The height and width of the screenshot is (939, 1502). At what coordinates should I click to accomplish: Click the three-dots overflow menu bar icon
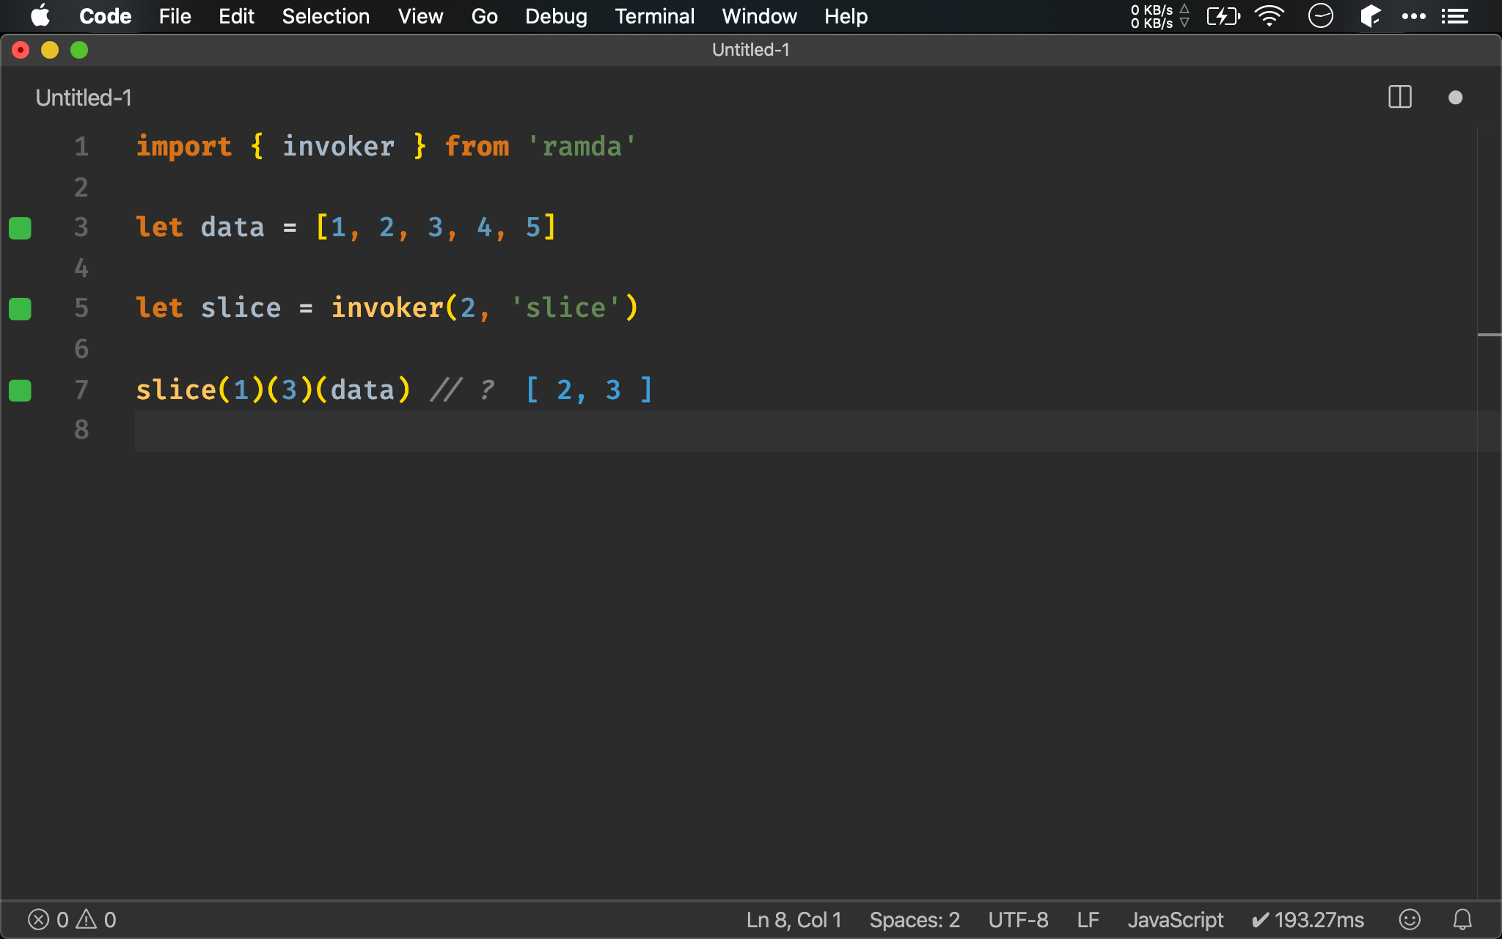(1413, 16)
